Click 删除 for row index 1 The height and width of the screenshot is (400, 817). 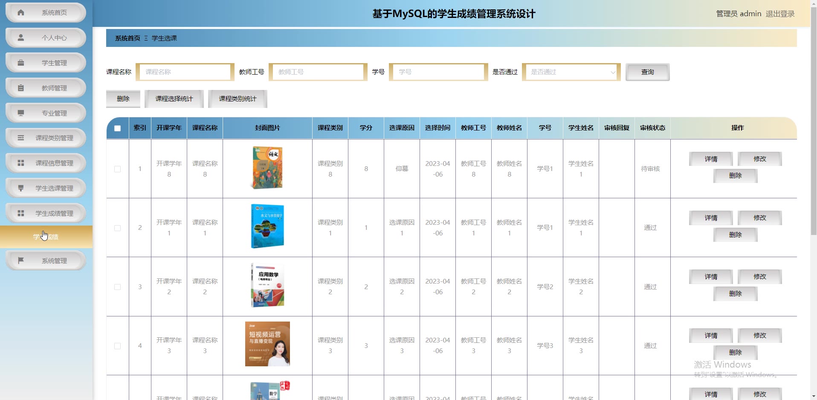736,176
